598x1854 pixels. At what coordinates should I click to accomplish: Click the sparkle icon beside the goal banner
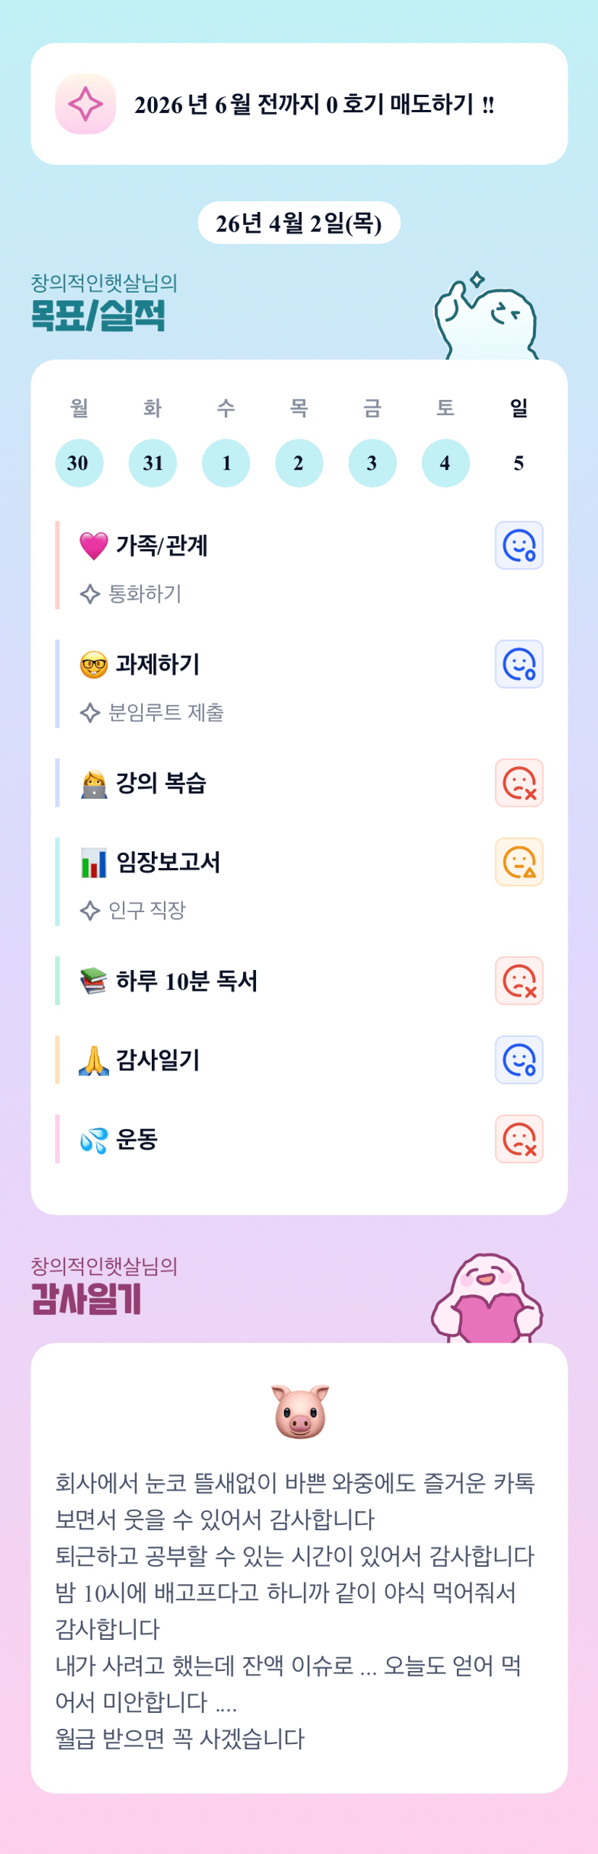[x=85, y=104]
